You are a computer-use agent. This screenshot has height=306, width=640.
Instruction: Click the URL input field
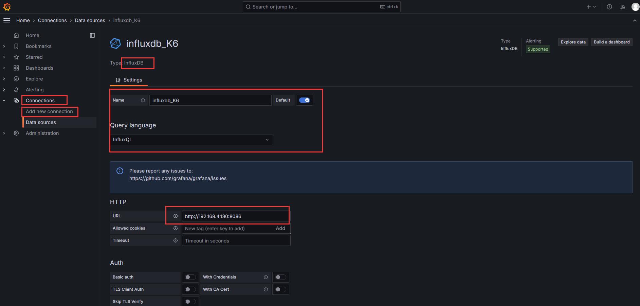click(x=236, y=216)
